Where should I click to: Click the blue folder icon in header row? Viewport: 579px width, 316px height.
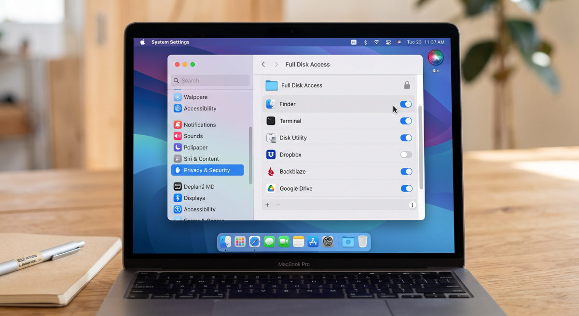272,85
